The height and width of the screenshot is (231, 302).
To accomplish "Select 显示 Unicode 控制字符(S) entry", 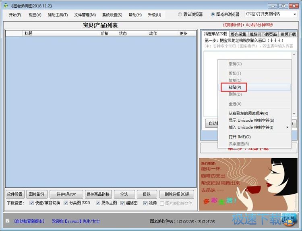I will [x=254, y=120].
